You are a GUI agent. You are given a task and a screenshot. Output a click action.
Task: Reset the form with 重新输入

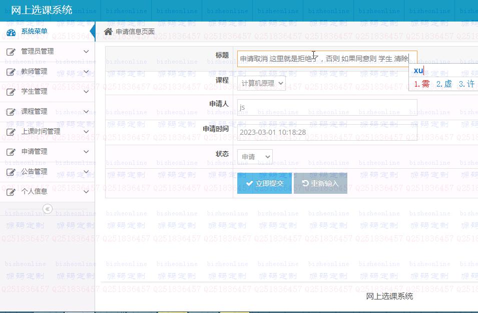(x=320, y=183)
